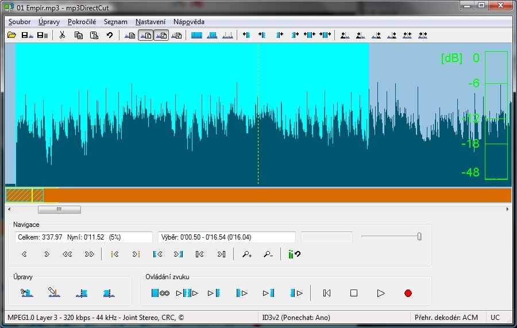The image size is (517, 328).
Task: Click the Výběr selection time field
Action: pos(226,237)
